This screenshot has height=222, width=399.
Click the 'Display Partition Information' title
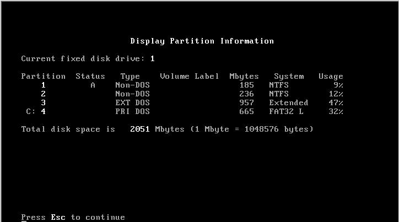[202, 41]
